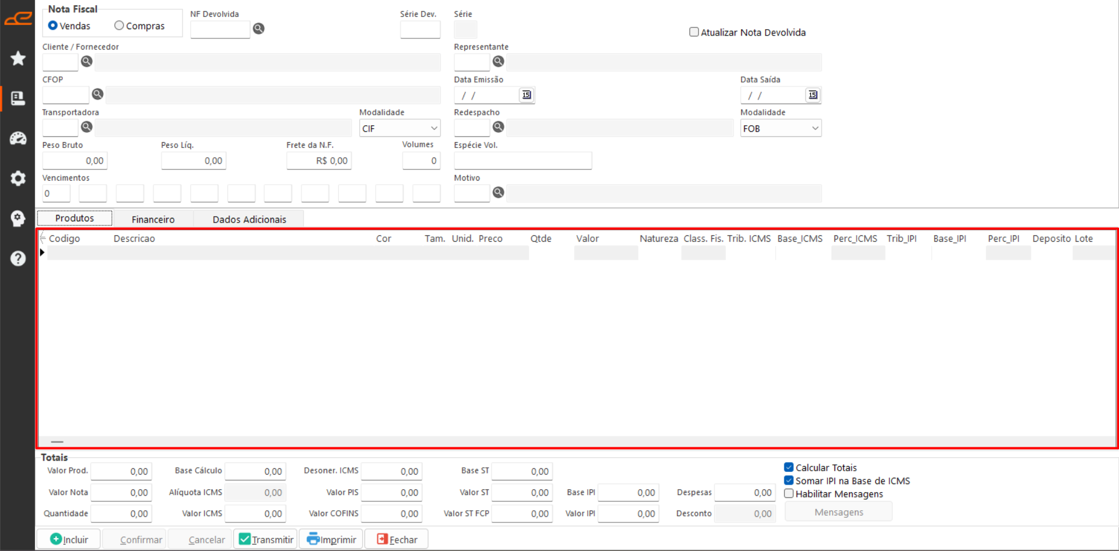Click the Motivo search magnifier icon

[x=499, y=193]
